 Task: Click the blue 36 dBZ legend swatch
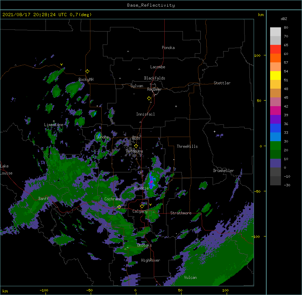pyautogui.click(x=275, y=128)
